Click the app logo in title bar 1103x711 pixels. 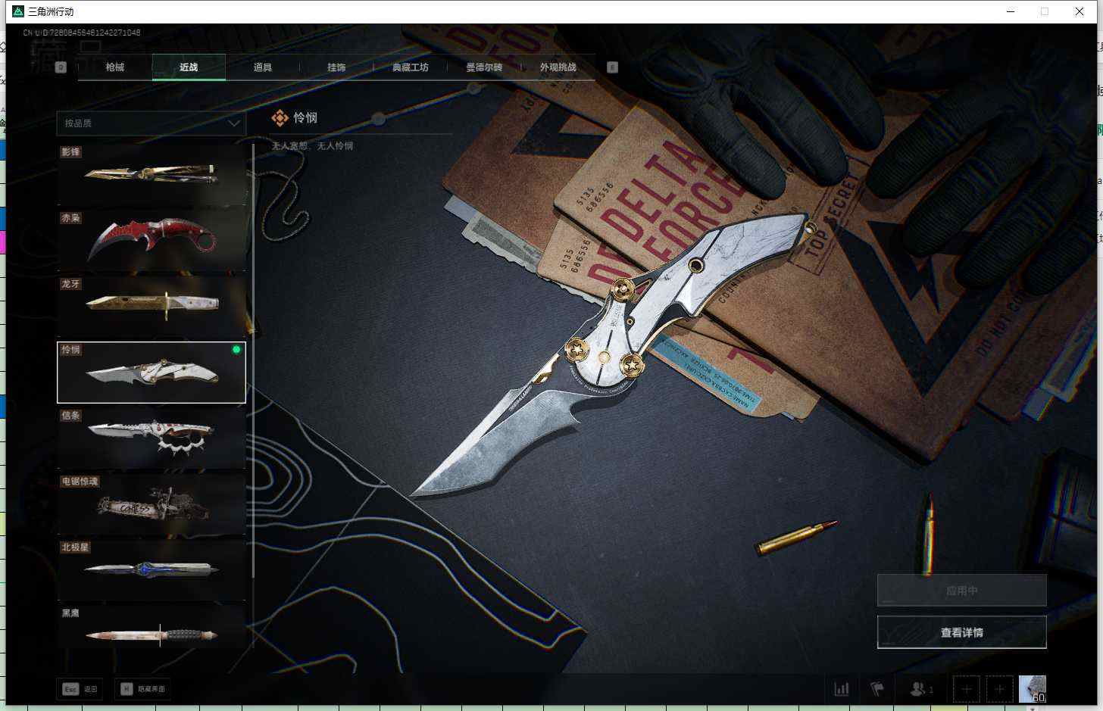pos(18,11)
